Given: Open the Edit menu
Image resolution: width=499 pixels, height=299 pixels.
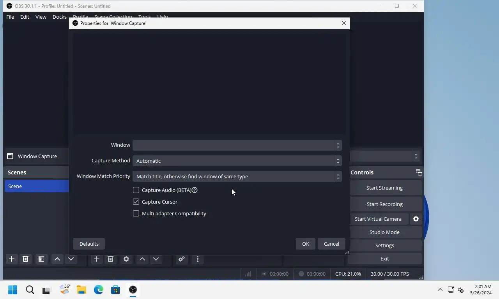Looking at the screenshot, I should 25,17.
